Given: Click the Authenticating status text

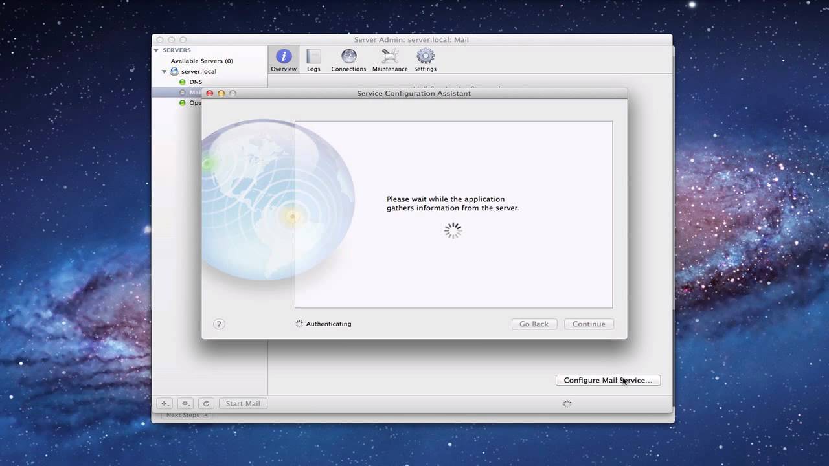Looking at the screenshot, I should pyautogui.click(x=328, y=324).
